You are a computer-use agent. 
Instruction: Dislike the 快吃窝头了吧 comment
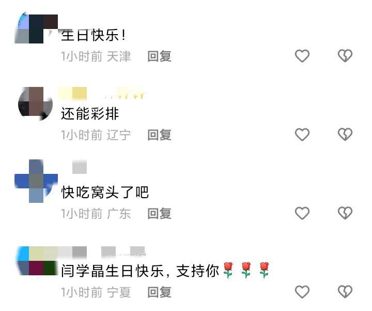(345, 213)
